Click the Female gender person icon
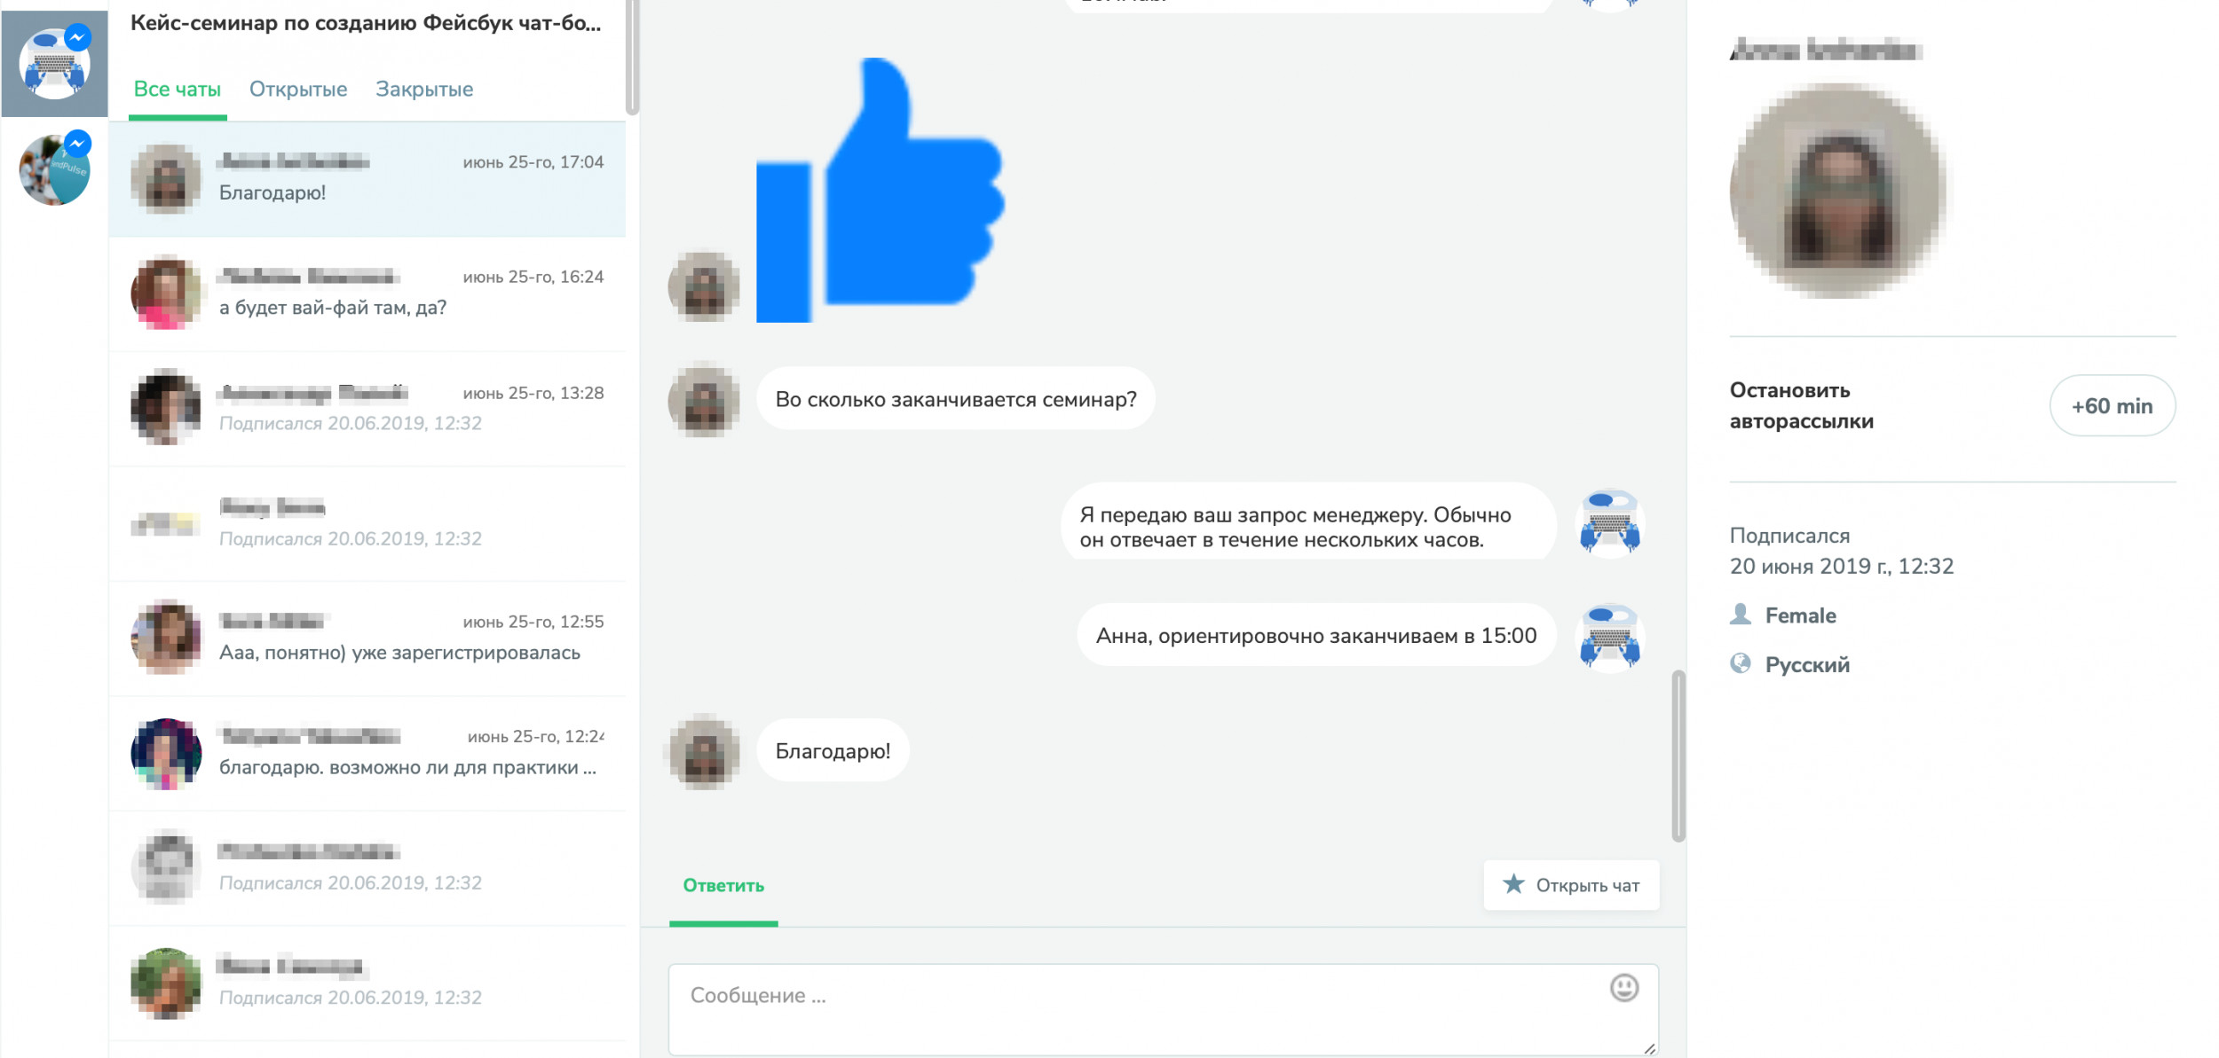 point(1741,615)
